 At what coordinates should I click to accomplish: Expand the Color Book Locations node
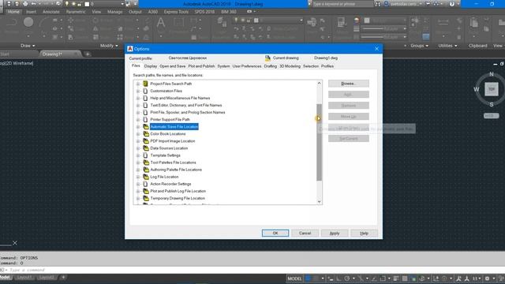138,134
